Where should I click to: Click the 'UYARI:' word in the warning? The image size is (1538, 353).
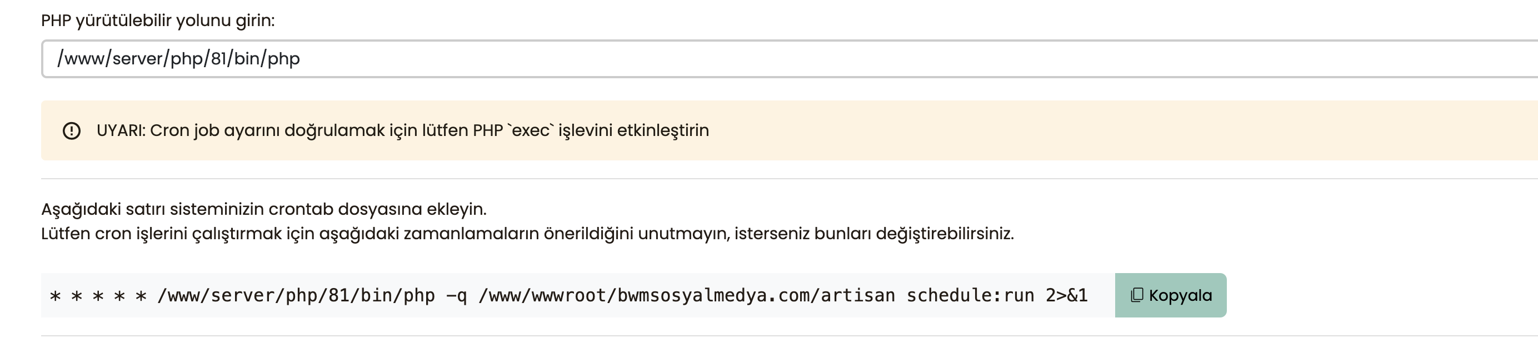tap(121, 130)
